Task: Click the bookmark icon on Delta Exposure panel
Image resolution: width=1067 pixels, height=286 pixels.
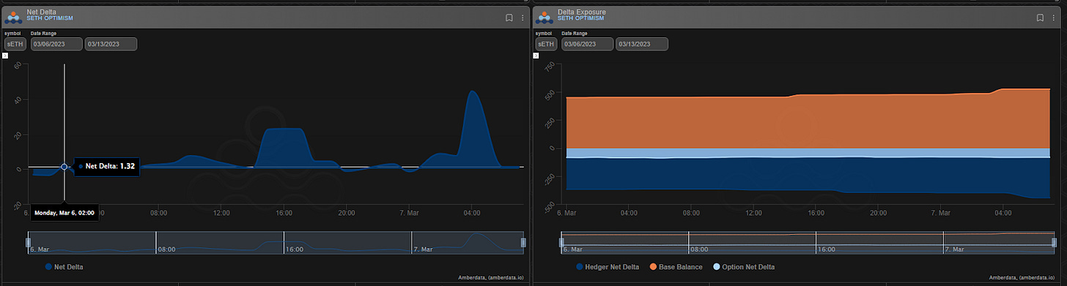Action: pyautogui.click(x=1040, y=18)
